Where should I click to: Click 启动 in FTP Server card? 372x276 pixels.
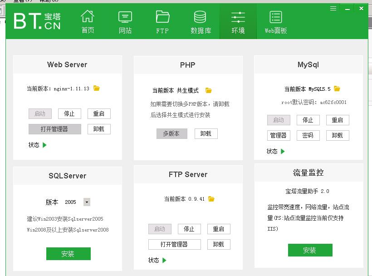tap(160, 229)
